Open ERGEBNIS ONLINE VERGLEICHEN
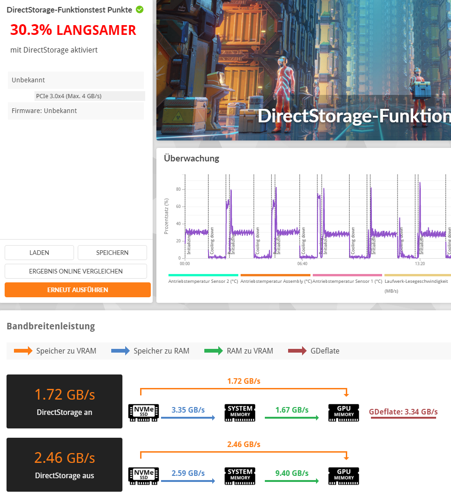 pyautogui.click(x=76, y=271)
